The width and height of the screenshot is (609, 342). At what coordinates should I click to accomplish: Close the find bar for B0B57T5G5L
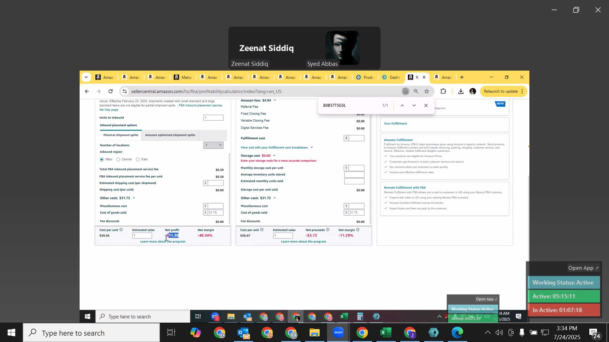(x=426, y=105)
